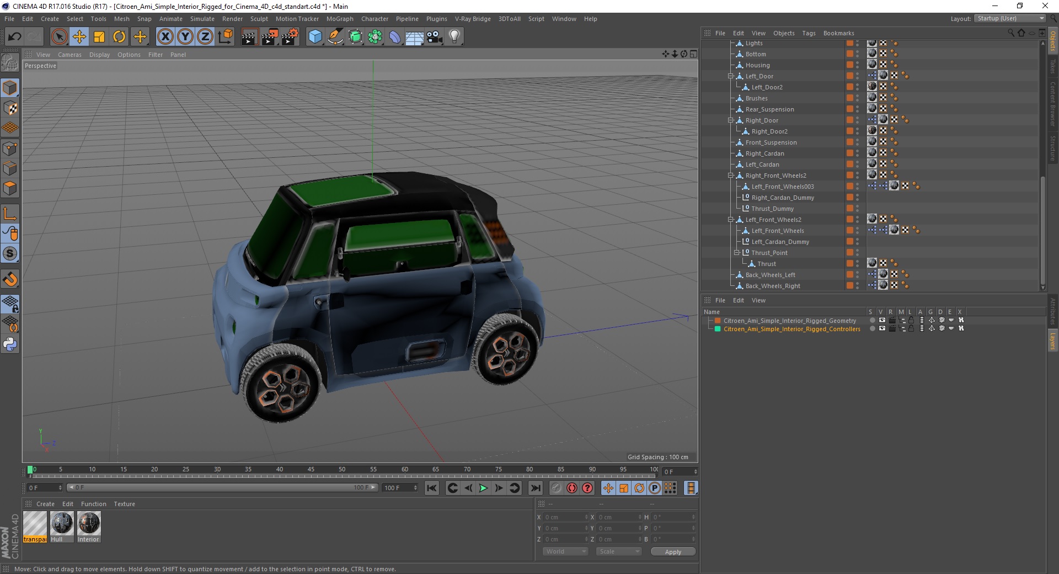
Task: Open viewport Cameras menu
Action: (x=69, y=55)
